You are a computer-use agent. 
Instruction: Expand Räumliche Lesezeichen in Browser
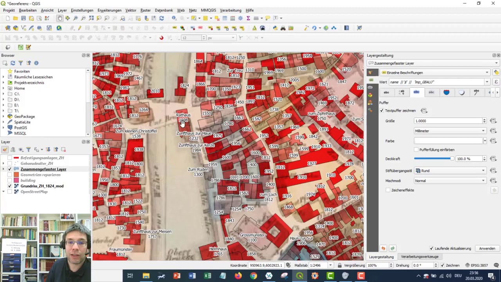(4, 77)
